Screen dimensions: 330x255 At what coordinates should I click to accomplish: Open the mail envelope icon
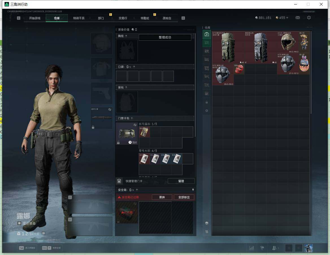pos(298,18)
